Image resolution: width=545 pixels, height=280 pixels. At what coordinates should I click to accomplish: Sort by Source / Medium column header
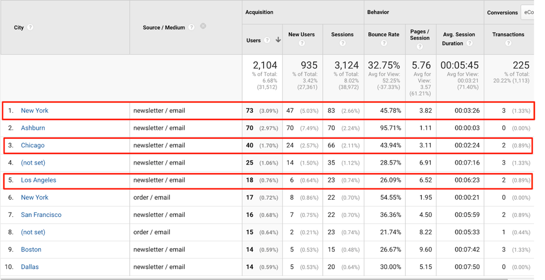pyautogui.click(x=164, y=27)
